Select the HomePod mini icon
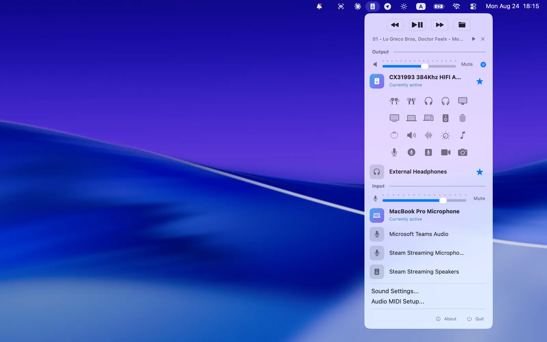547x342 pixels. 394,135
